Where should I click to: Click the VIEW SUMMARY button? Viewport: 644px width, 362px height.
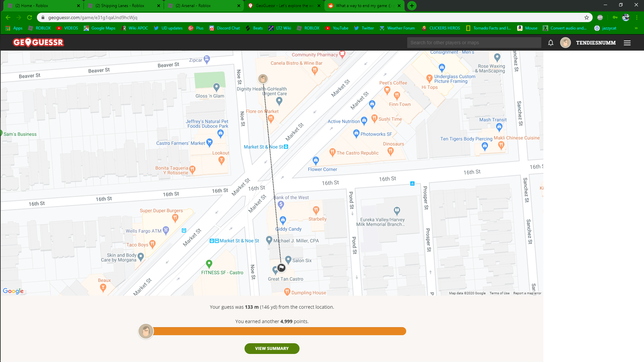click(272, 349)
